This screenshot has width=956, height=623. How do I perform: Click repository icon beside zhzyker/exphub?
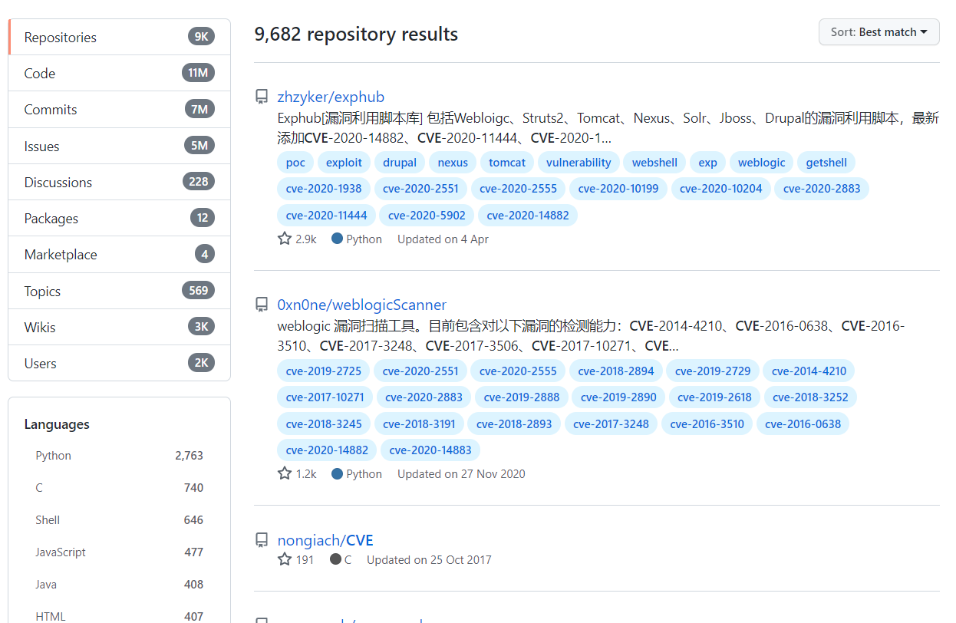(x=262, y=97)
